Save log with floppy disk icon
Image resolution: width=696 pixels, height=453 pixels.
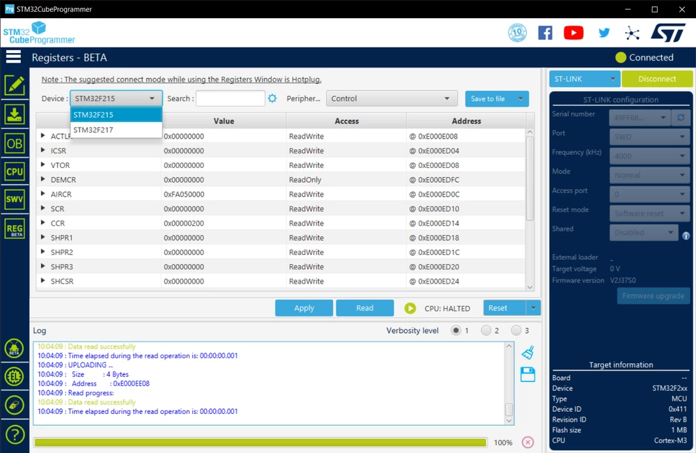pyautogui.click(x=528, y=374)
